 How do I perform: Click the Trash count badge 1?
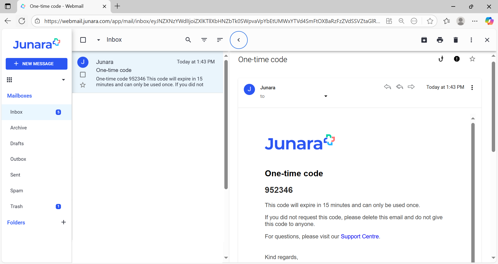click(58, 207)
